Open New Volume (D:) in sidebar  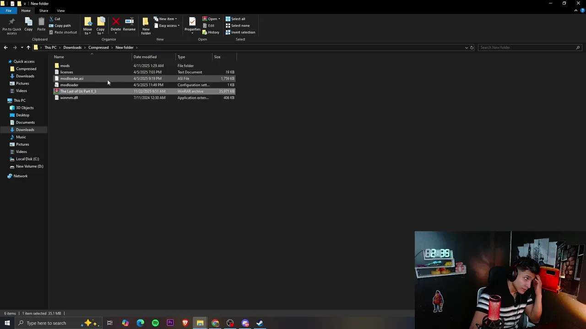[29, 166]
